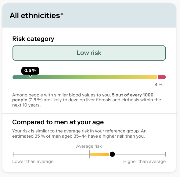
Task: Click the orange segment of comparison scale
Action: click(99, 154)
